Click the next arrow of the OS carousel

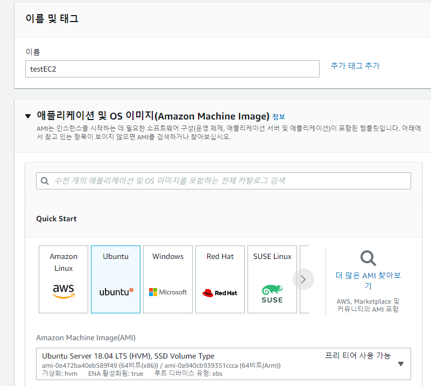point(303,279)
